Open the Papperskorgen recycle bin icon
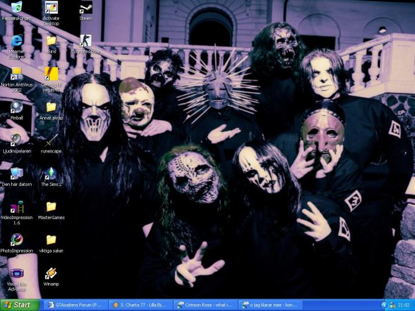Screen dimensions: 415x311 click(x=17, y=8)
